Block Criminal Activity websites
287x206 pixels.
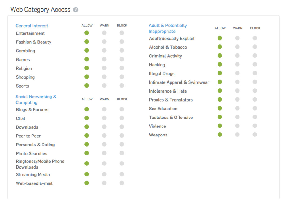pyautogui.click(x=255, y=56)
